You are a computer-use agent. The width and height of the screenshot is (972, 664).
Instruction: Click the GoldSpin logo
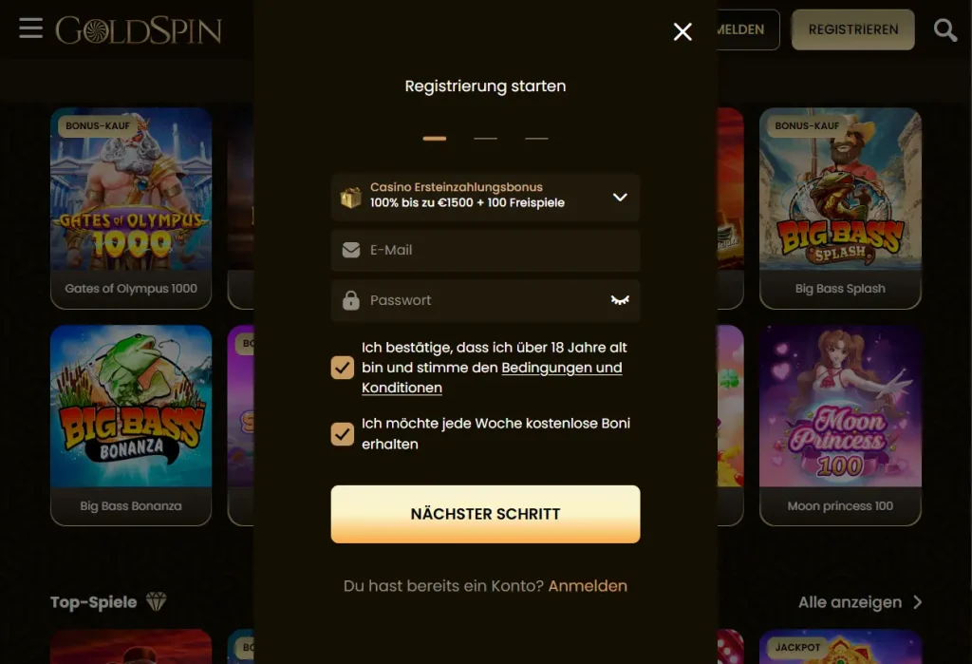click(x=139, y=29)
